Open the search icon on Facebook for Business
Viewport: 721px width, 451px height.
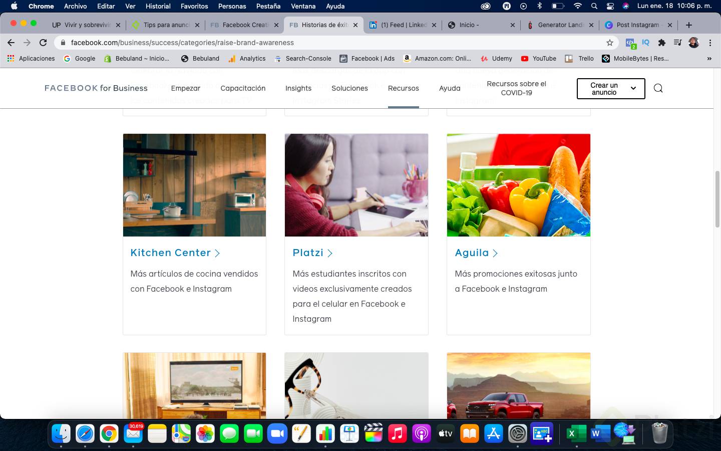[658, 88]
